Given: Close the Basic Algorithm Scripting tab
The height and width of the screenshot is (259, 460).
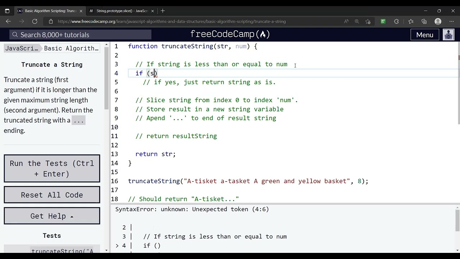Looking at the screenshot, I should [x=81, y=11].
